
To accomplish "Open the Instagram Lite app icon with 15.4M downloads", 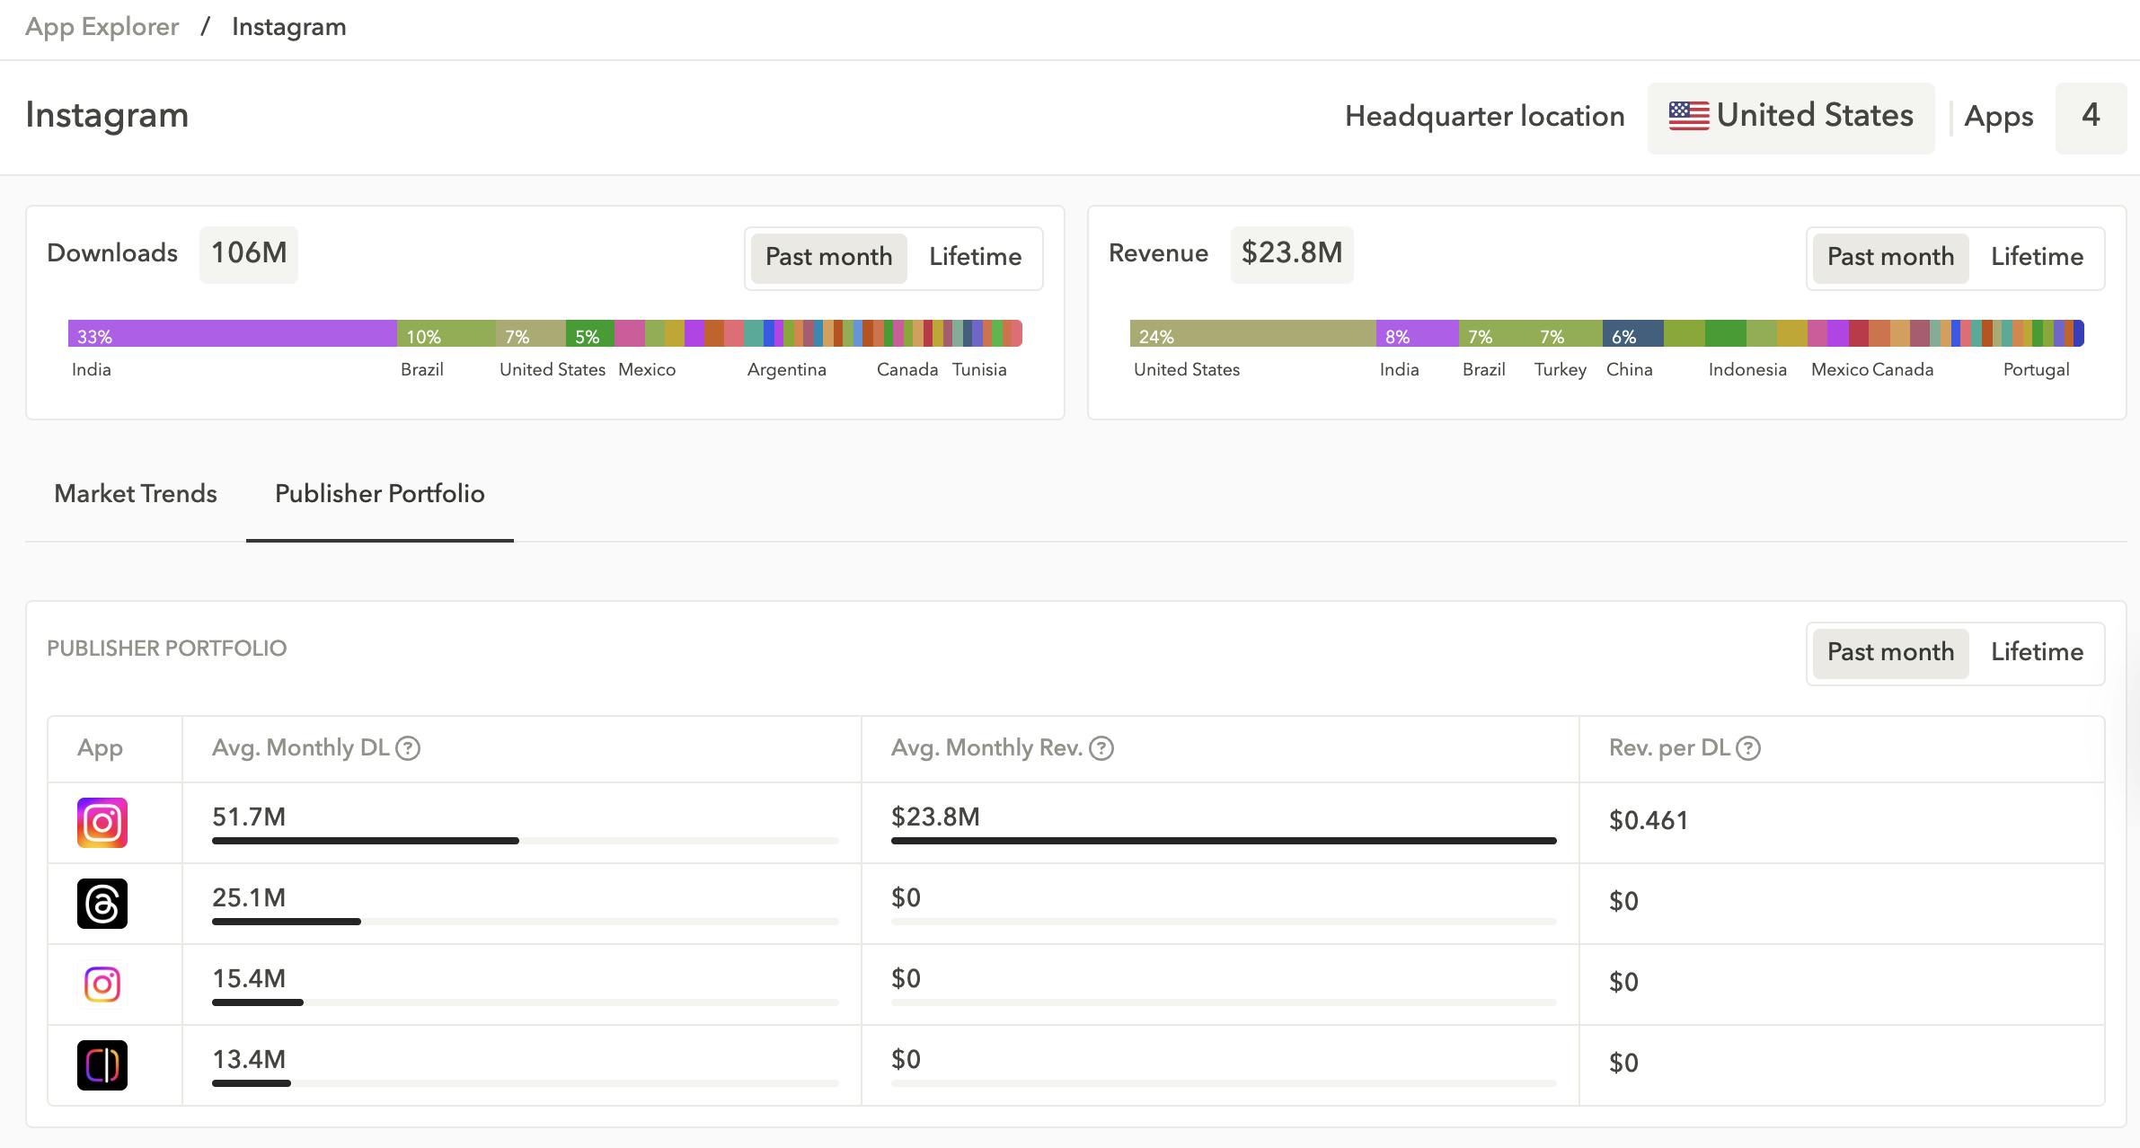I will coord(102,985).
